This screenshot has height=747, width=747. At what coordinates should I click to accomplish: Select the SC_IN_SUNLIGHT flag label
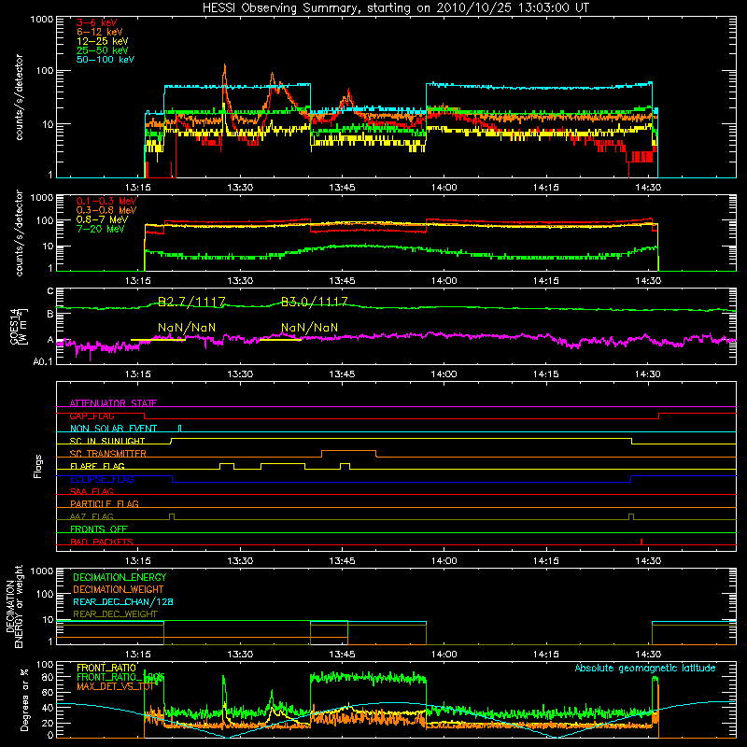tap(107, 441)
